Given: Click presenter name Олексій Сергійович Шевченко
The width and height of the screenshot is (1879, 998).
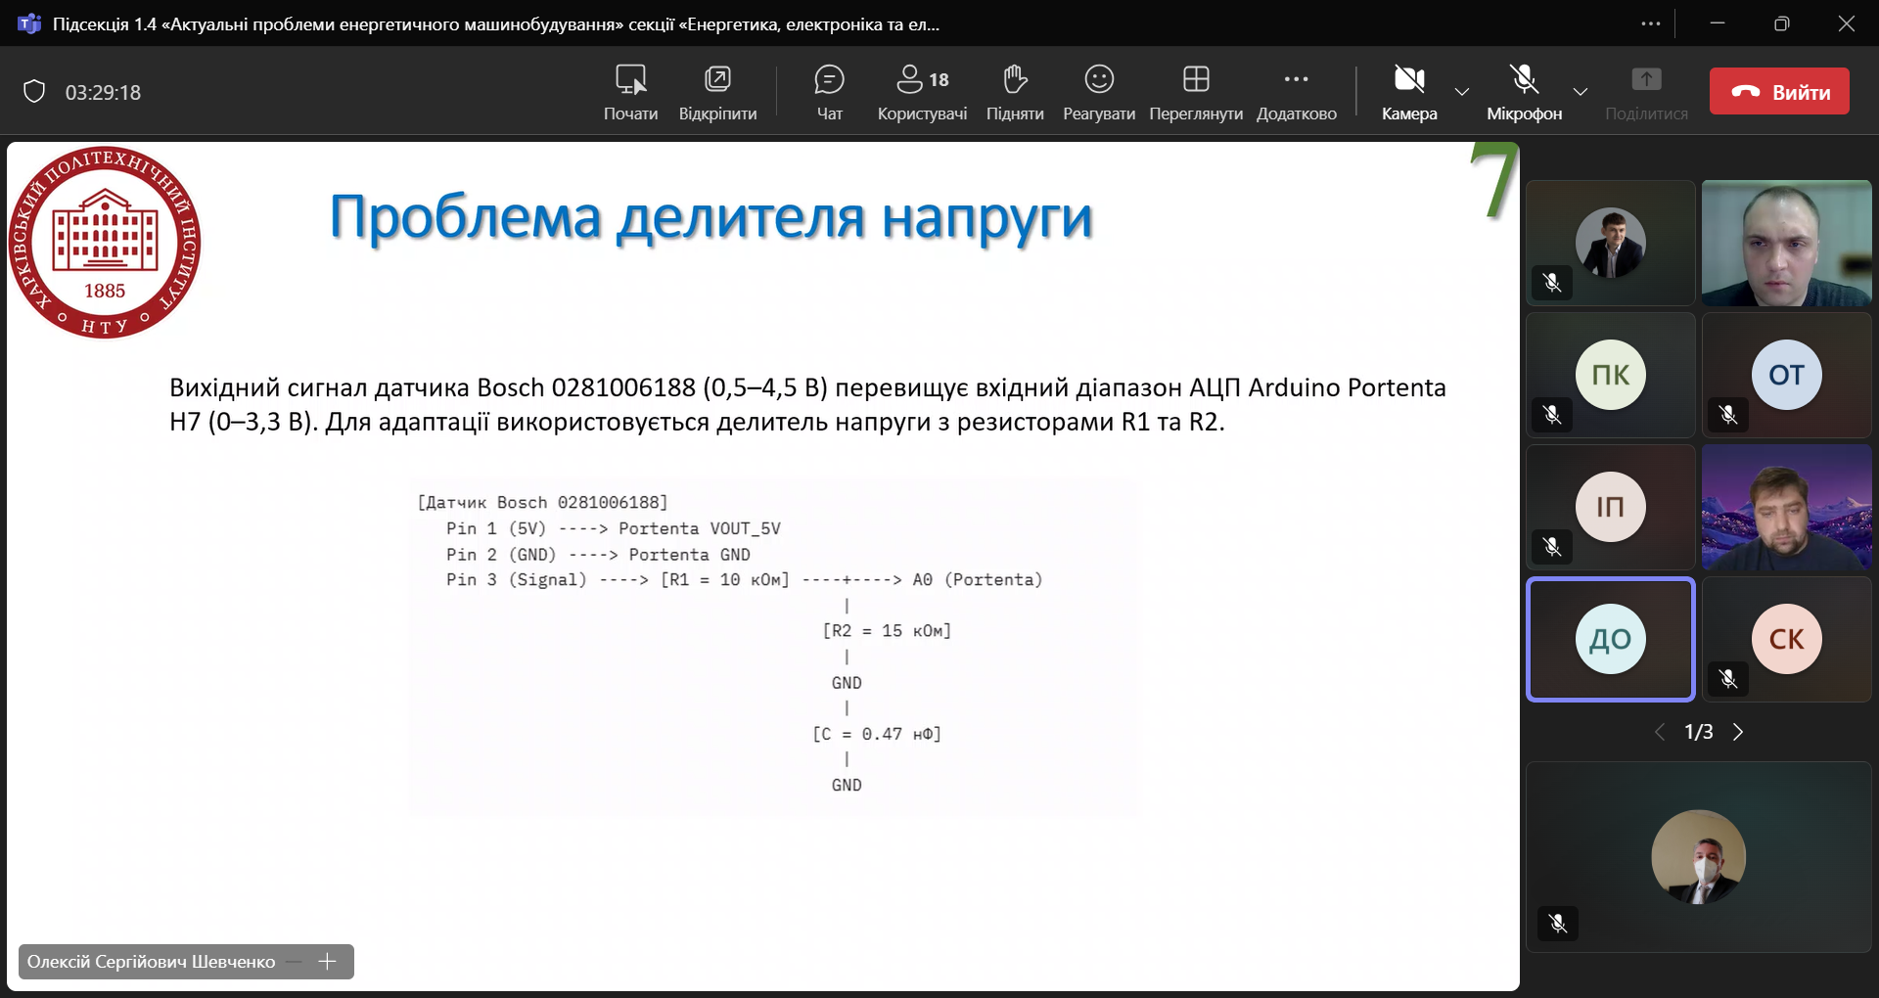Looking at the screenshot, I should point(151,962).
